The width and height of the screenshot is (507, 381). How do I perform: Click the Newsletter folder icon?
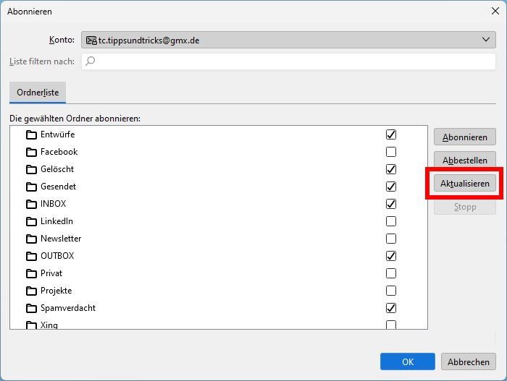pos(31,239)
